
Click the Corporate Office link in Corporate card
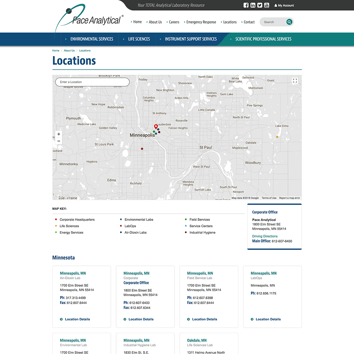coord(136,282)
